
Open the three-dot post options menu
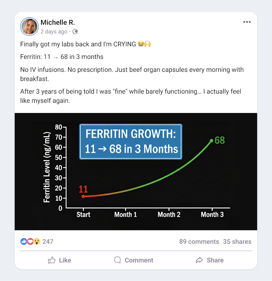click(x=247, y=22)
